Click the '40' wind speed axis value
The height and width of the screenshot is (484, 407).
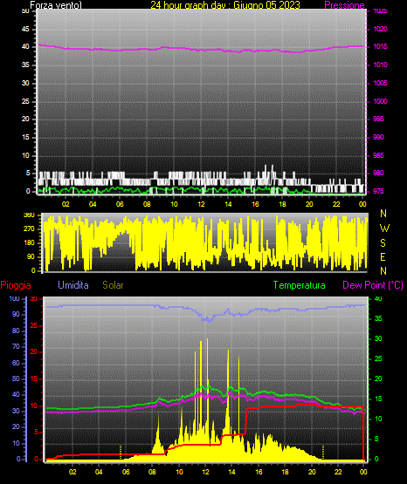pyautogui.click(x=25, y=47)
